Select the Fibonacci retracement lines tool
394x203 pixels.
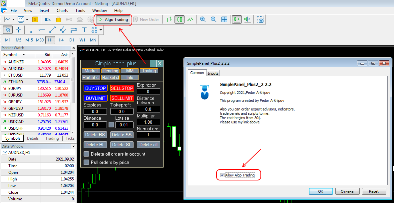coord(74,30)
